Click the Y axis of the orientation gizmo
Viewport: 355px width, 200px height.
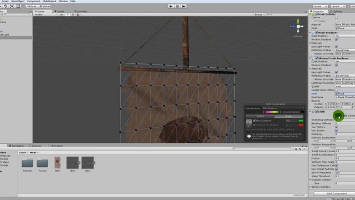tap(298, 21)
